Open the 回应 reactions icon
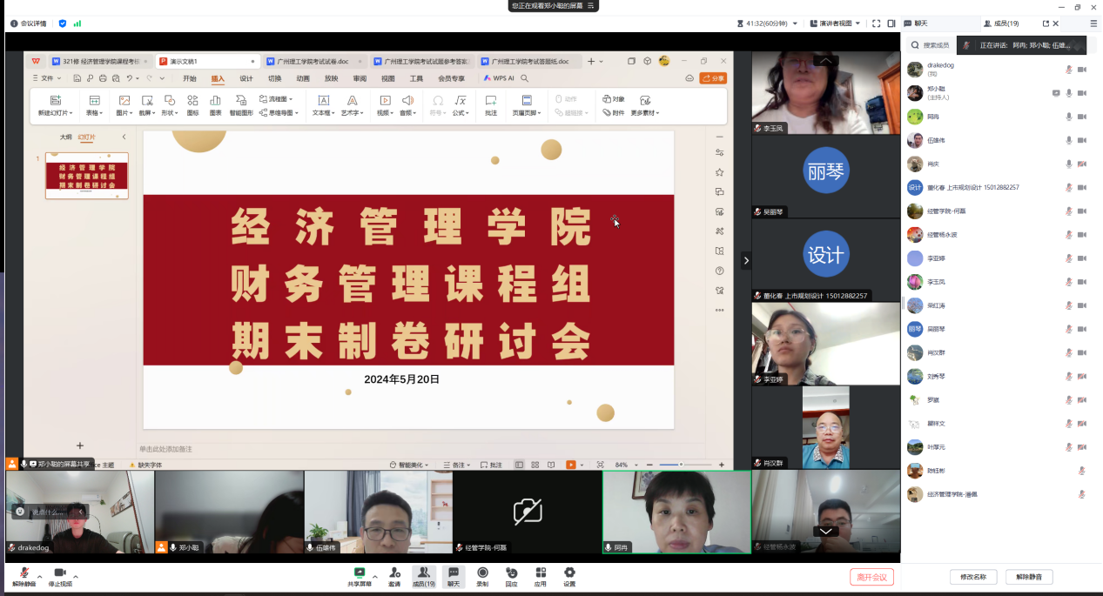This screenshot has height=596, width=1103. (511, 573)
